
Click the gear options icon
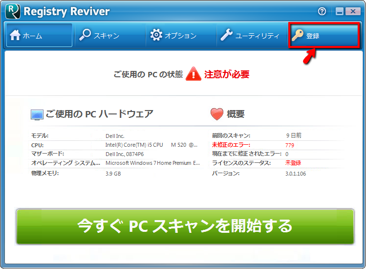156,35
